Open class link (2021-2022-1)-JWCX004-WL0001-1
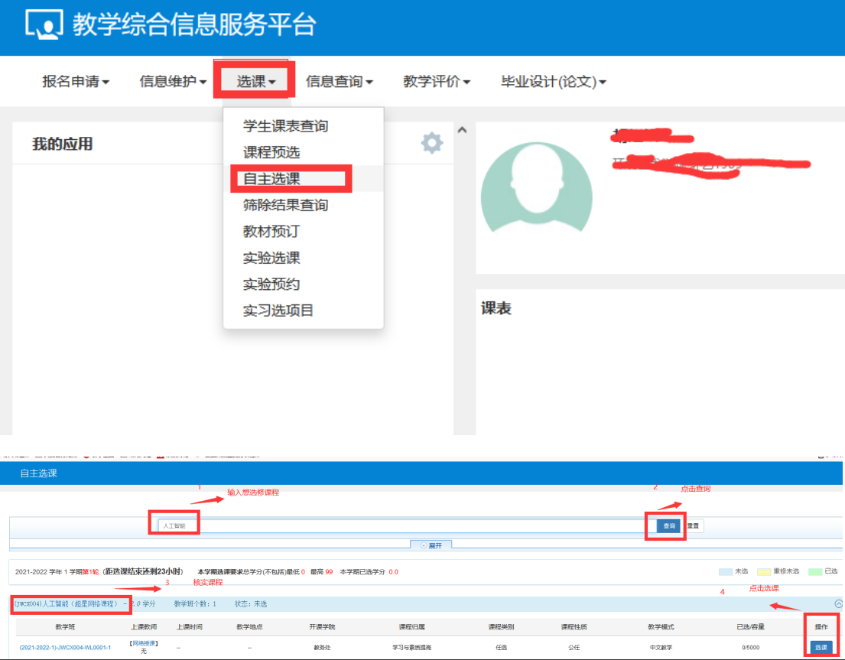 (65, 648)
